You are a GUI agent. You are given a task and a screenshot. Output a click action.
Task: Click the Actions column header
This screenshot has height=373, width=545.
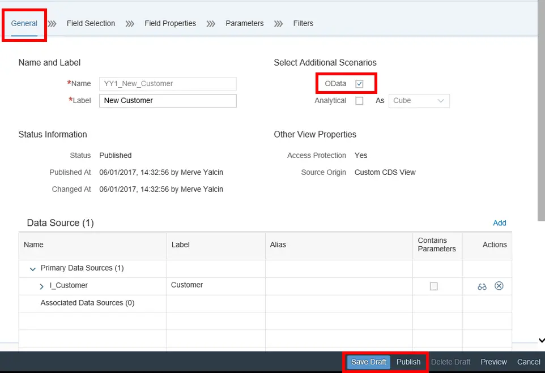click(487, 245)
